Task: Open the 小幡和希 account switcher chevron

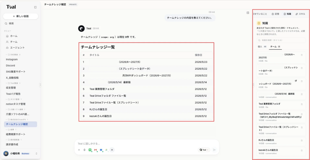Action: point(36,154)
